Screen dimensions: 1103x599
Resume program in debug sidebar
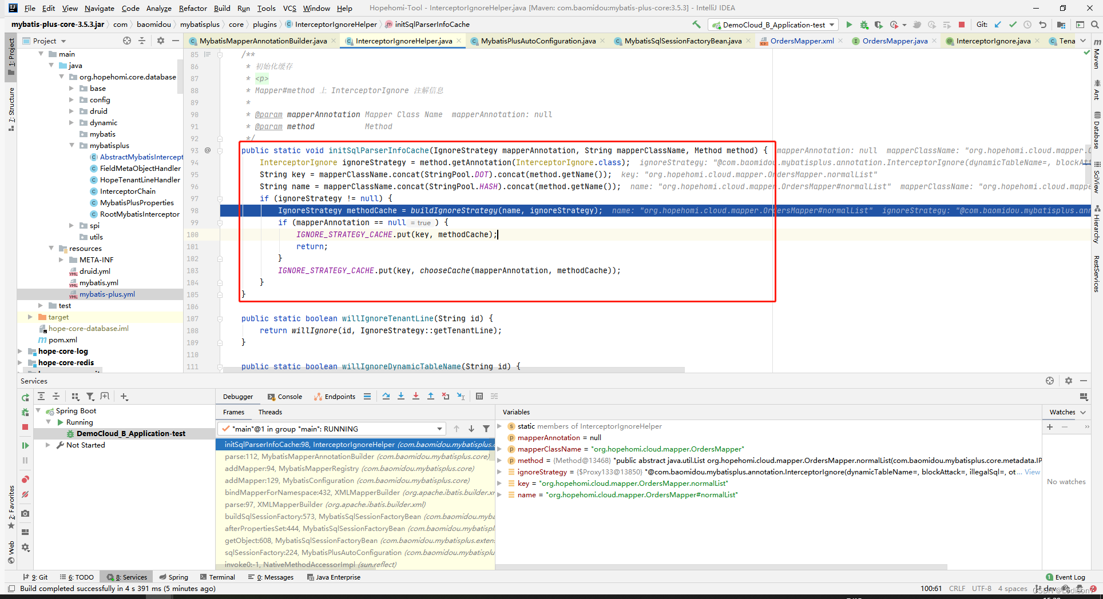[25, 445]
